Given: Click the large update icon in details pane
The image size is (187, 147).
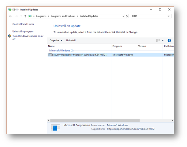Looking at the screenshot, I should 56,128.
